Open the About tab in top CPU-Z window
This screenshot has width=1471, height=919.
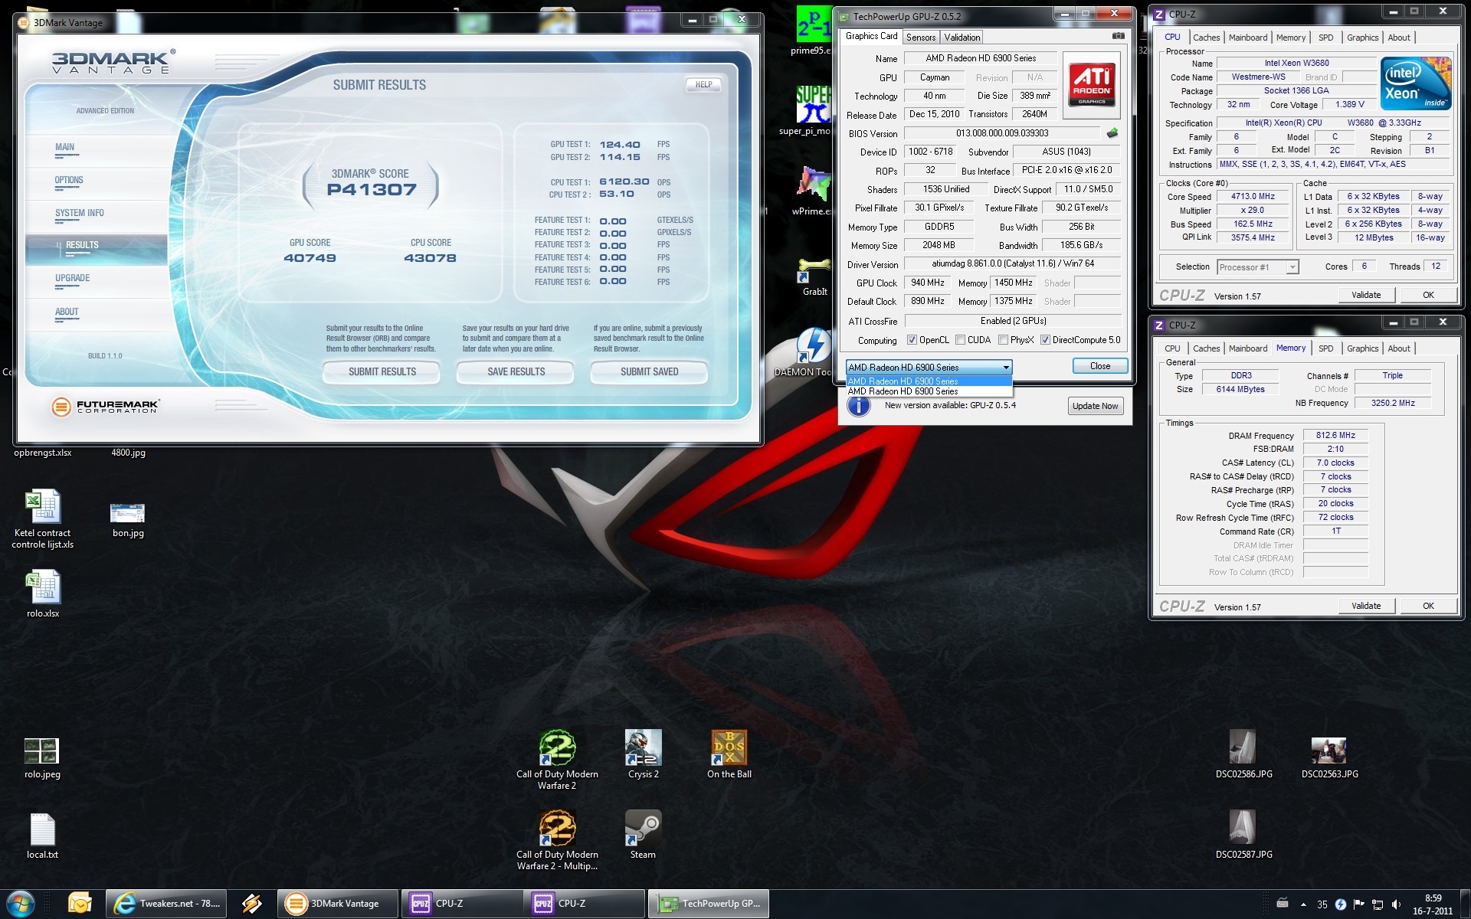click(x=1399, y=38)
